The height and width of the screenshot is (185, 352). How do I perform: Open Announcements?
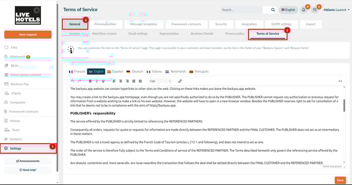pos(28,161)
